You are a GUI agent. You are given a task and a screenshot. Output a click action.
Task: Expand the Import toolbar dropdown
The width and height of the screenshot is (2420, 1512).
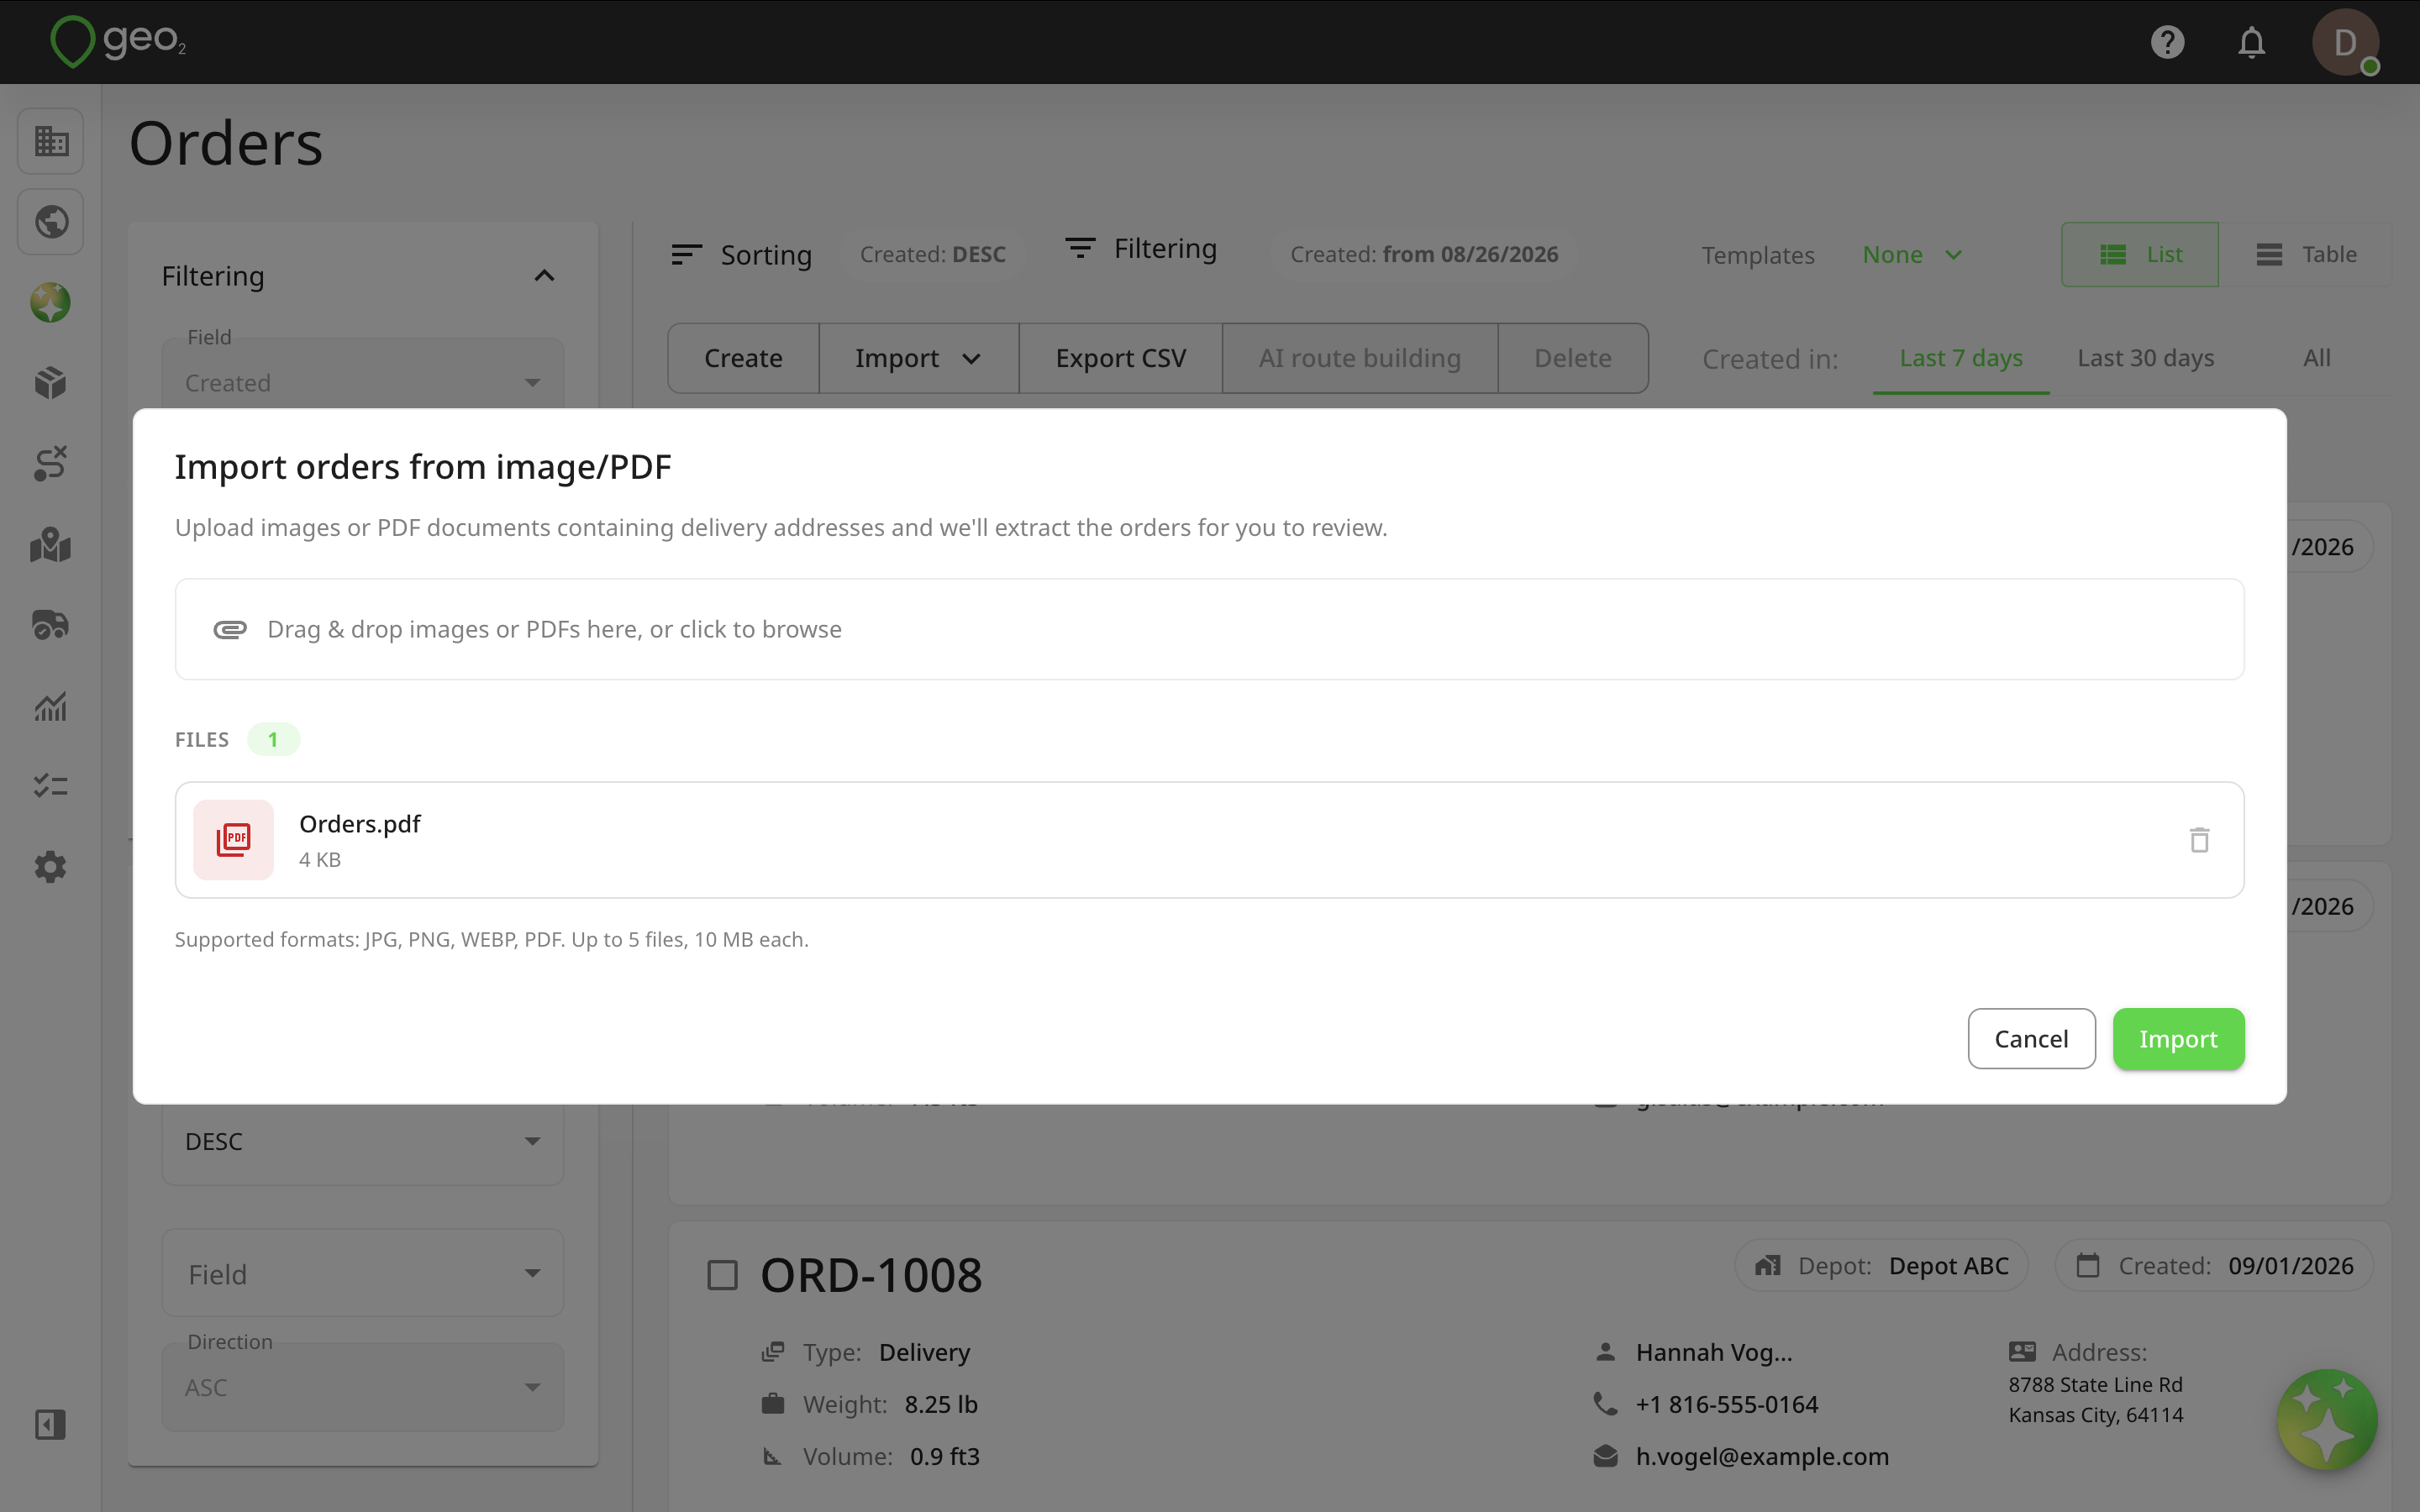click(x=918, y=358)
